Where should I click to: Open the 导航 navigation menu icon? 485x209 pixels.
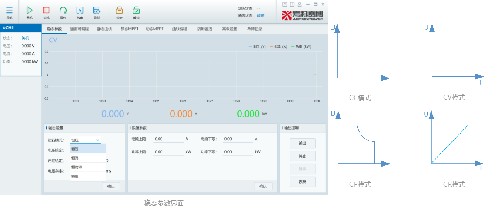9,10
